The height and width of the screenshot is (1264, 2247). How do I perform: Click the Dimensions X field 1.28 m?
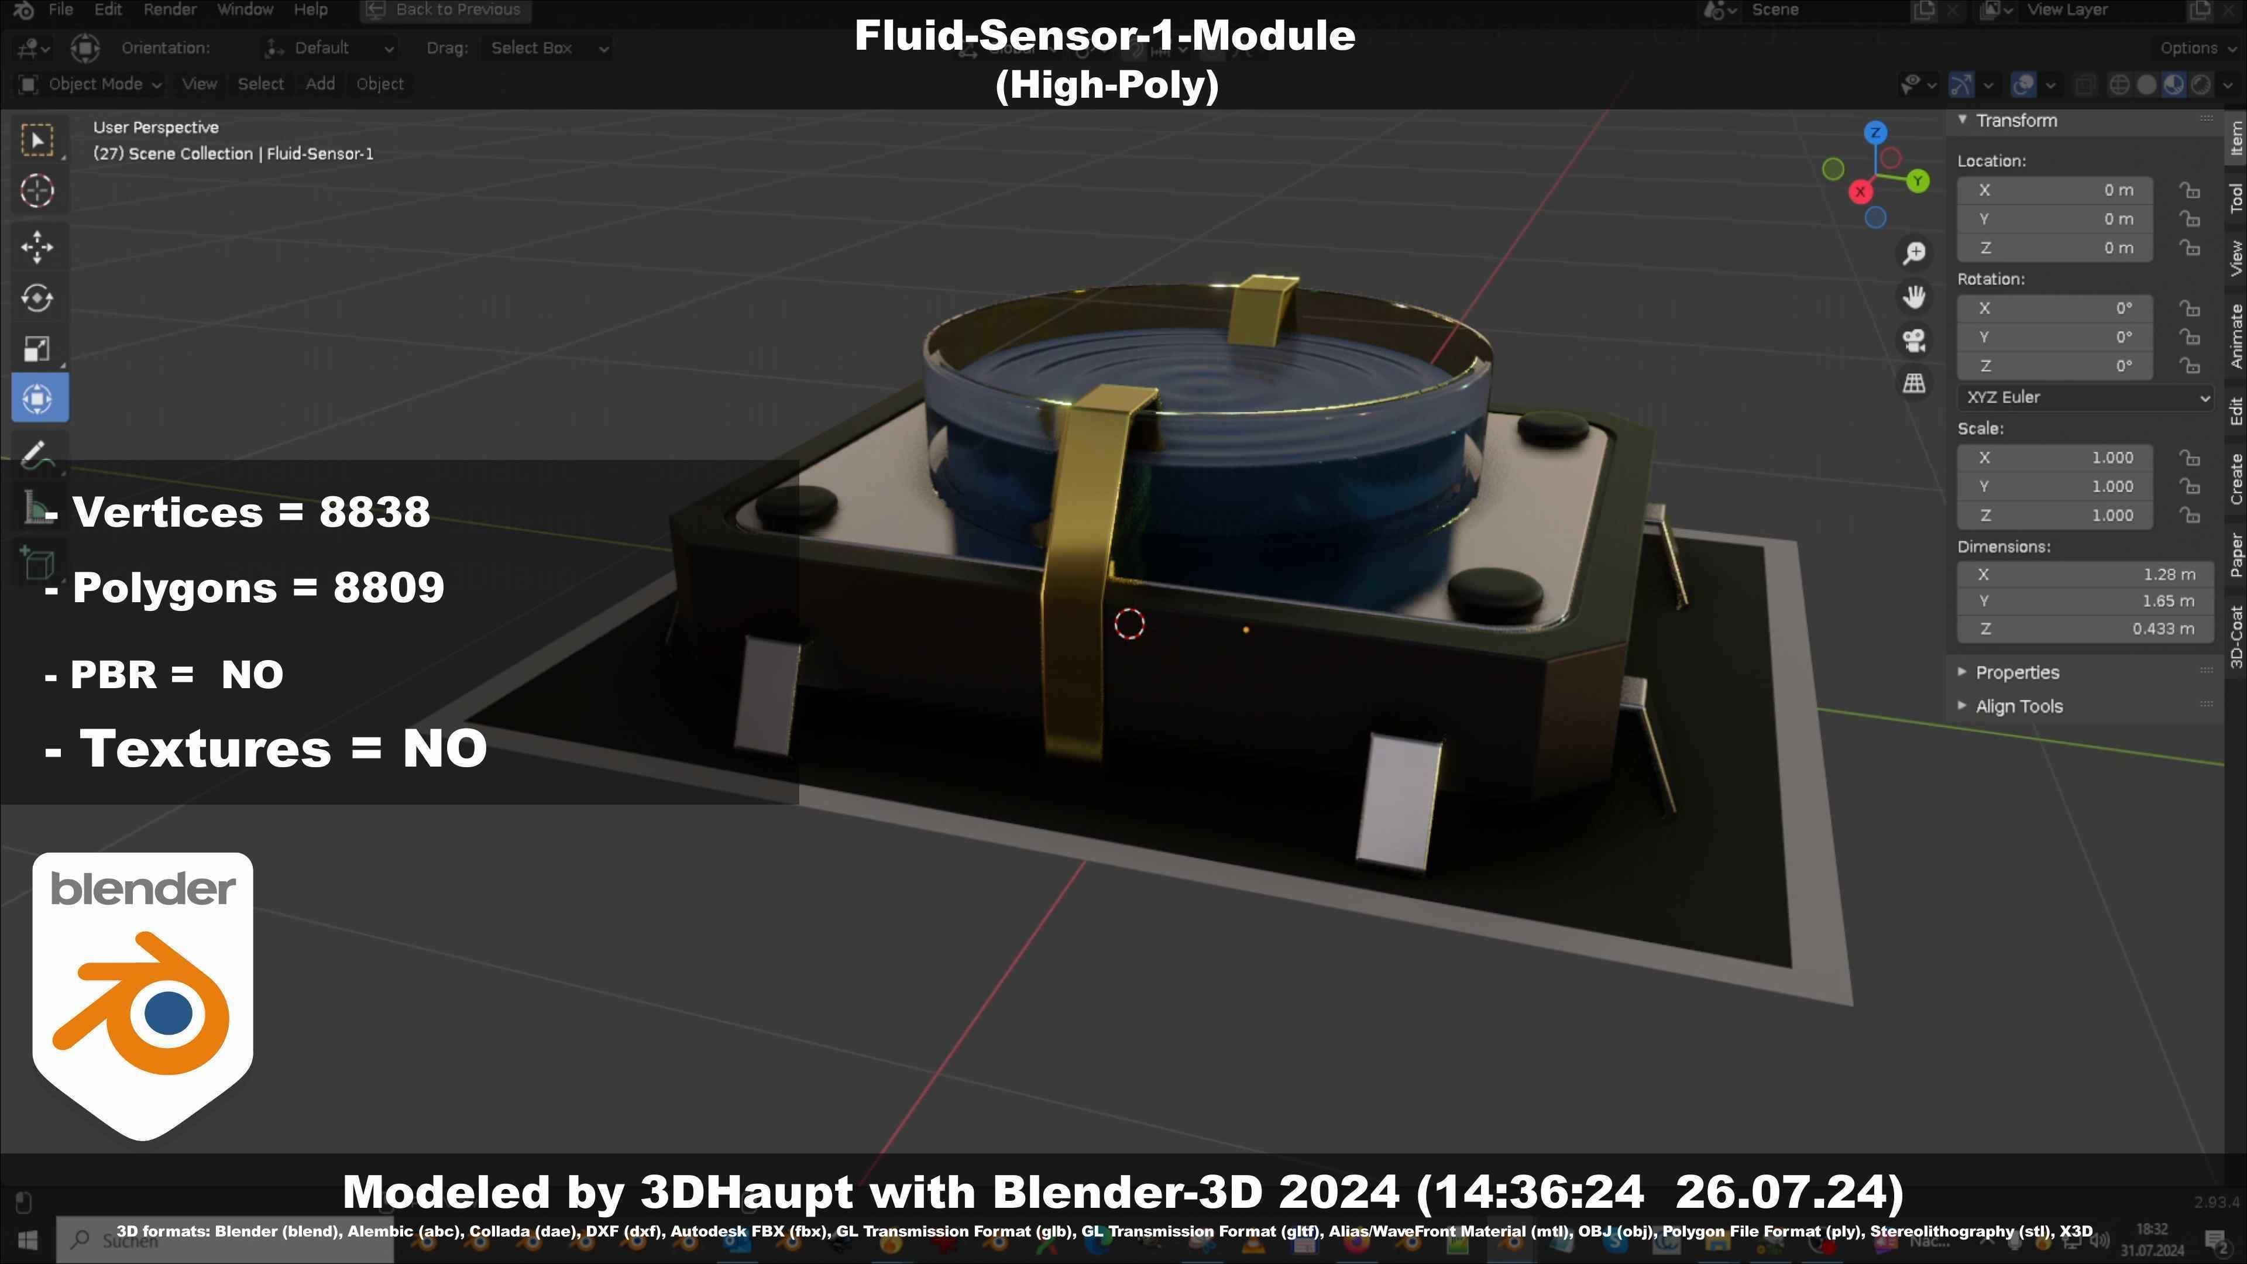[2085, 574]
